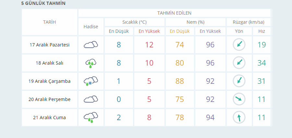Viewport: 292px width, 138px height.
Task: Click the rainy cloud icon for 21 Aralık Cuma
Action: 91,118
